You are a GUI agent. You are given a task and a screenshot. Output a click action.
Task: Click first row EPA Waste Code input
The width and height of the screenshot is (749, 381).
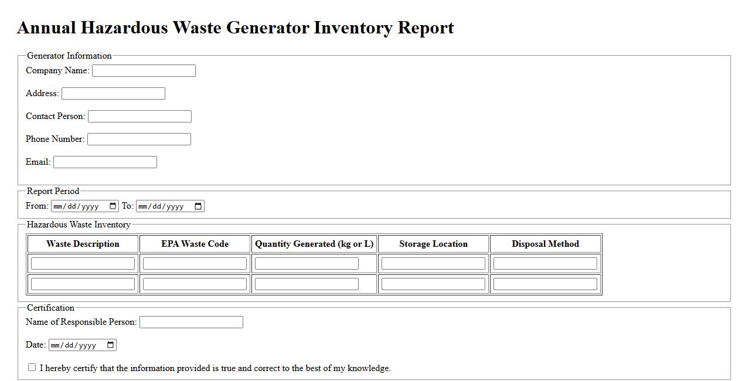pos(195,264)
